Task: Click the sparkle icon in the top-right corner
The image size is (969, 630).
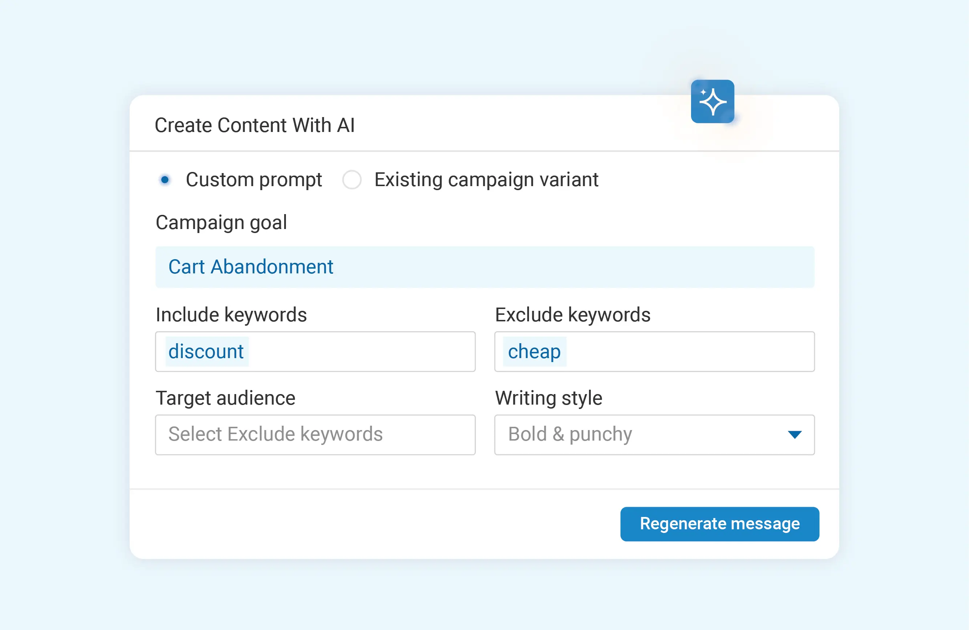Action: pyautogui.click(x=713, y=102)
